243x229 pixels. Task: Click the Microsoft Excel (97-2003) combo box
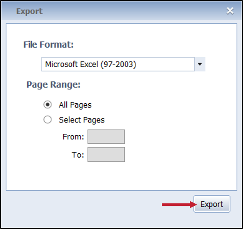click(x=118, y=64)
